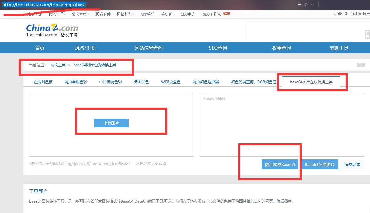The height and width of the screenshot is (213, 370).
Task: Open the chevron dropdown beside lightning icon
Action: 312,5
